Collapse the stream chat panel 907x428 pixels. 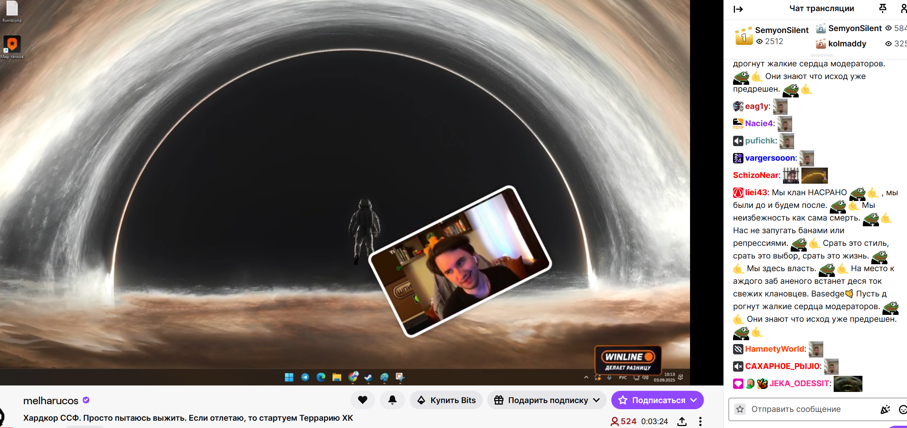click(x=738, y=9)
